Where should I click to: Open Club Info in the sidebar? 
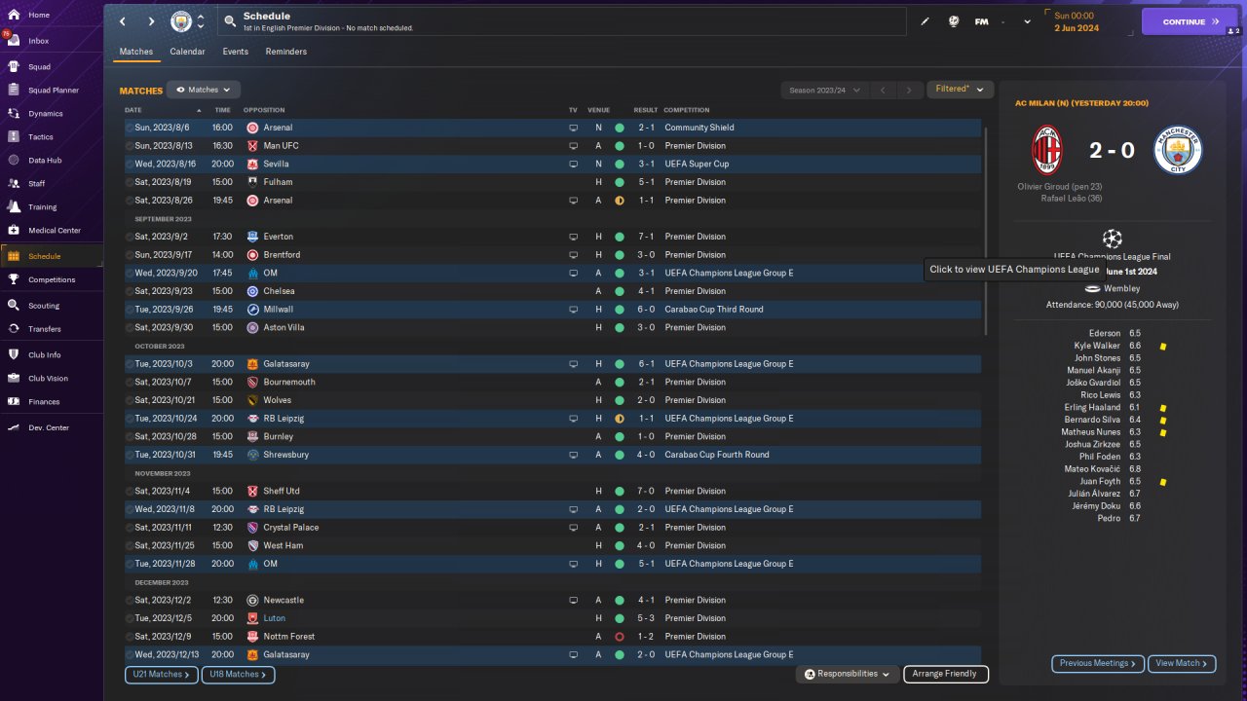tap(44, 355)
